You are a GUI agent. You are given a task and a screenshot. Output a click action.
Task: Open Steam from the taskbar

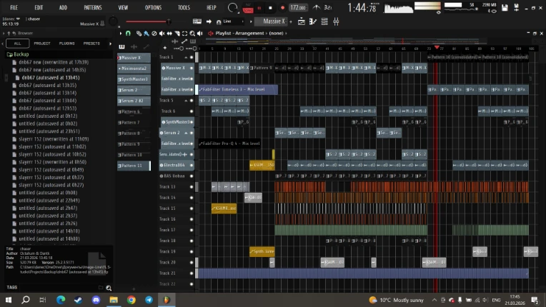79,300
